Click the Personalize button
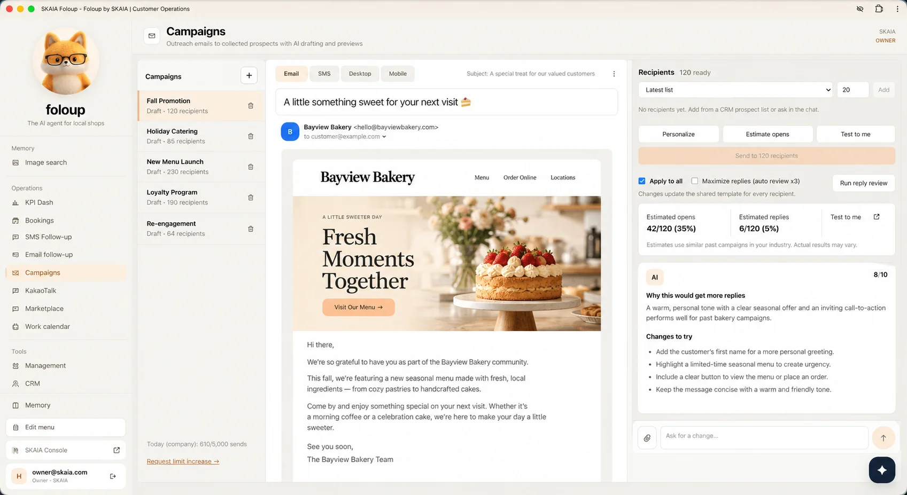The height and width of the screenshot is (495, 907). pos(678,134)
